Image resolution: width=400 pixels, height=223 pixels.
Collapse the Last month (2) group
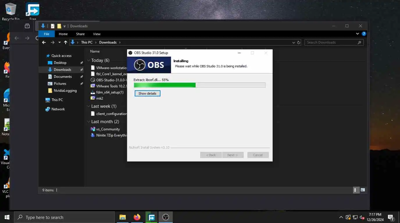coord(89,122)
